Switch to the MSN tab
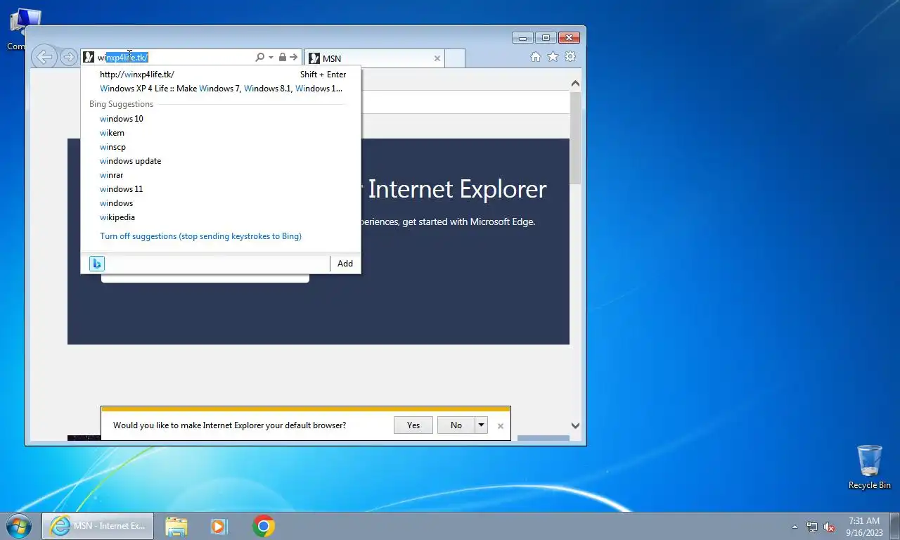Screen dimensions: 900x540 point(375,58)
